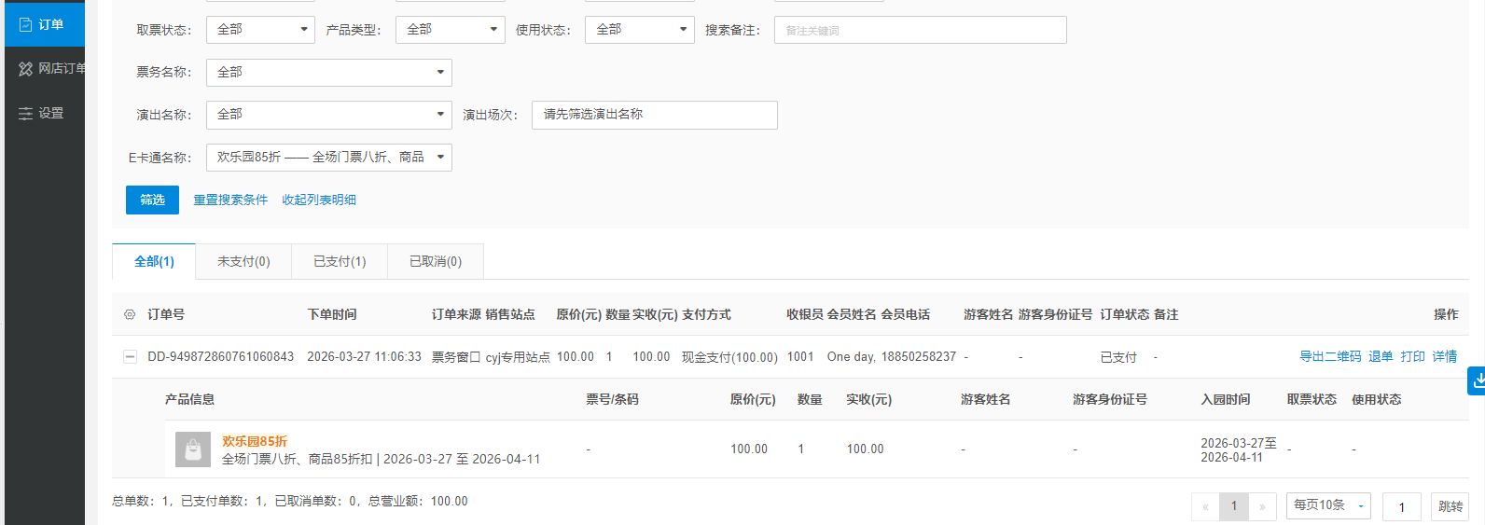Viewport: 1485px width, 525px height.
Task: Open 网店订单 sidebar icon
Action: [x=25, y=69]
